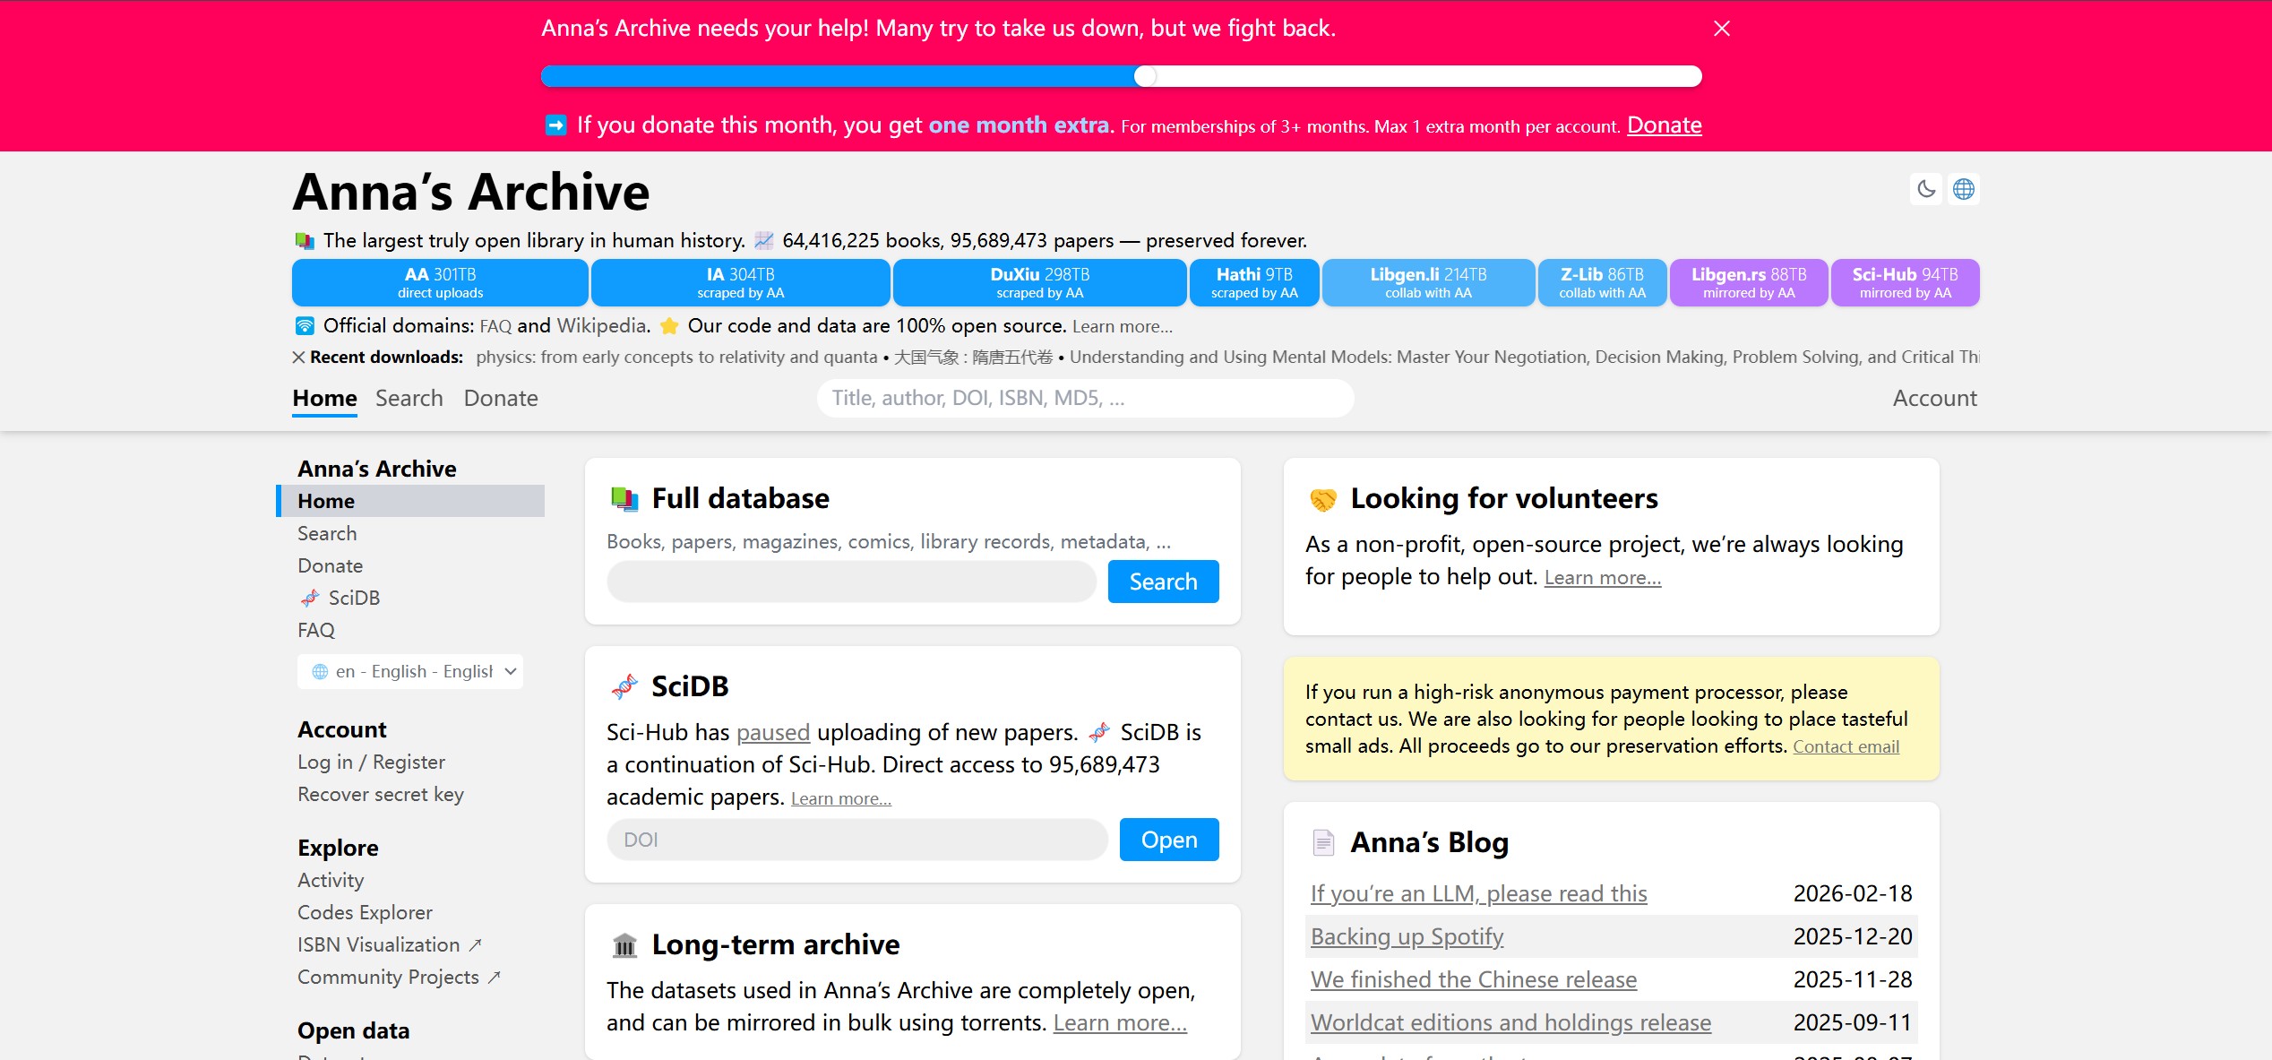Click donation progress bar handle
This screenshot has height=1060, width=2272.
pyautogui.click(x=1145, y=76)
